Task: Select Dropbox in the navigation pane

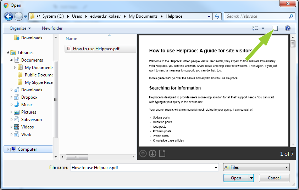Action: pyautogui.click(x=29, y=97)
